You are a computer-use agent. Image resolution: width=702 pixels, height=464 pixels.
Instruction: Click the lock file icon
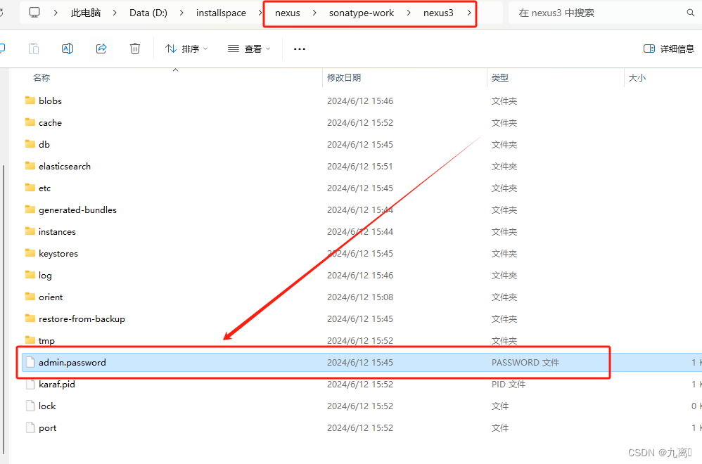(x=30, y=406)
